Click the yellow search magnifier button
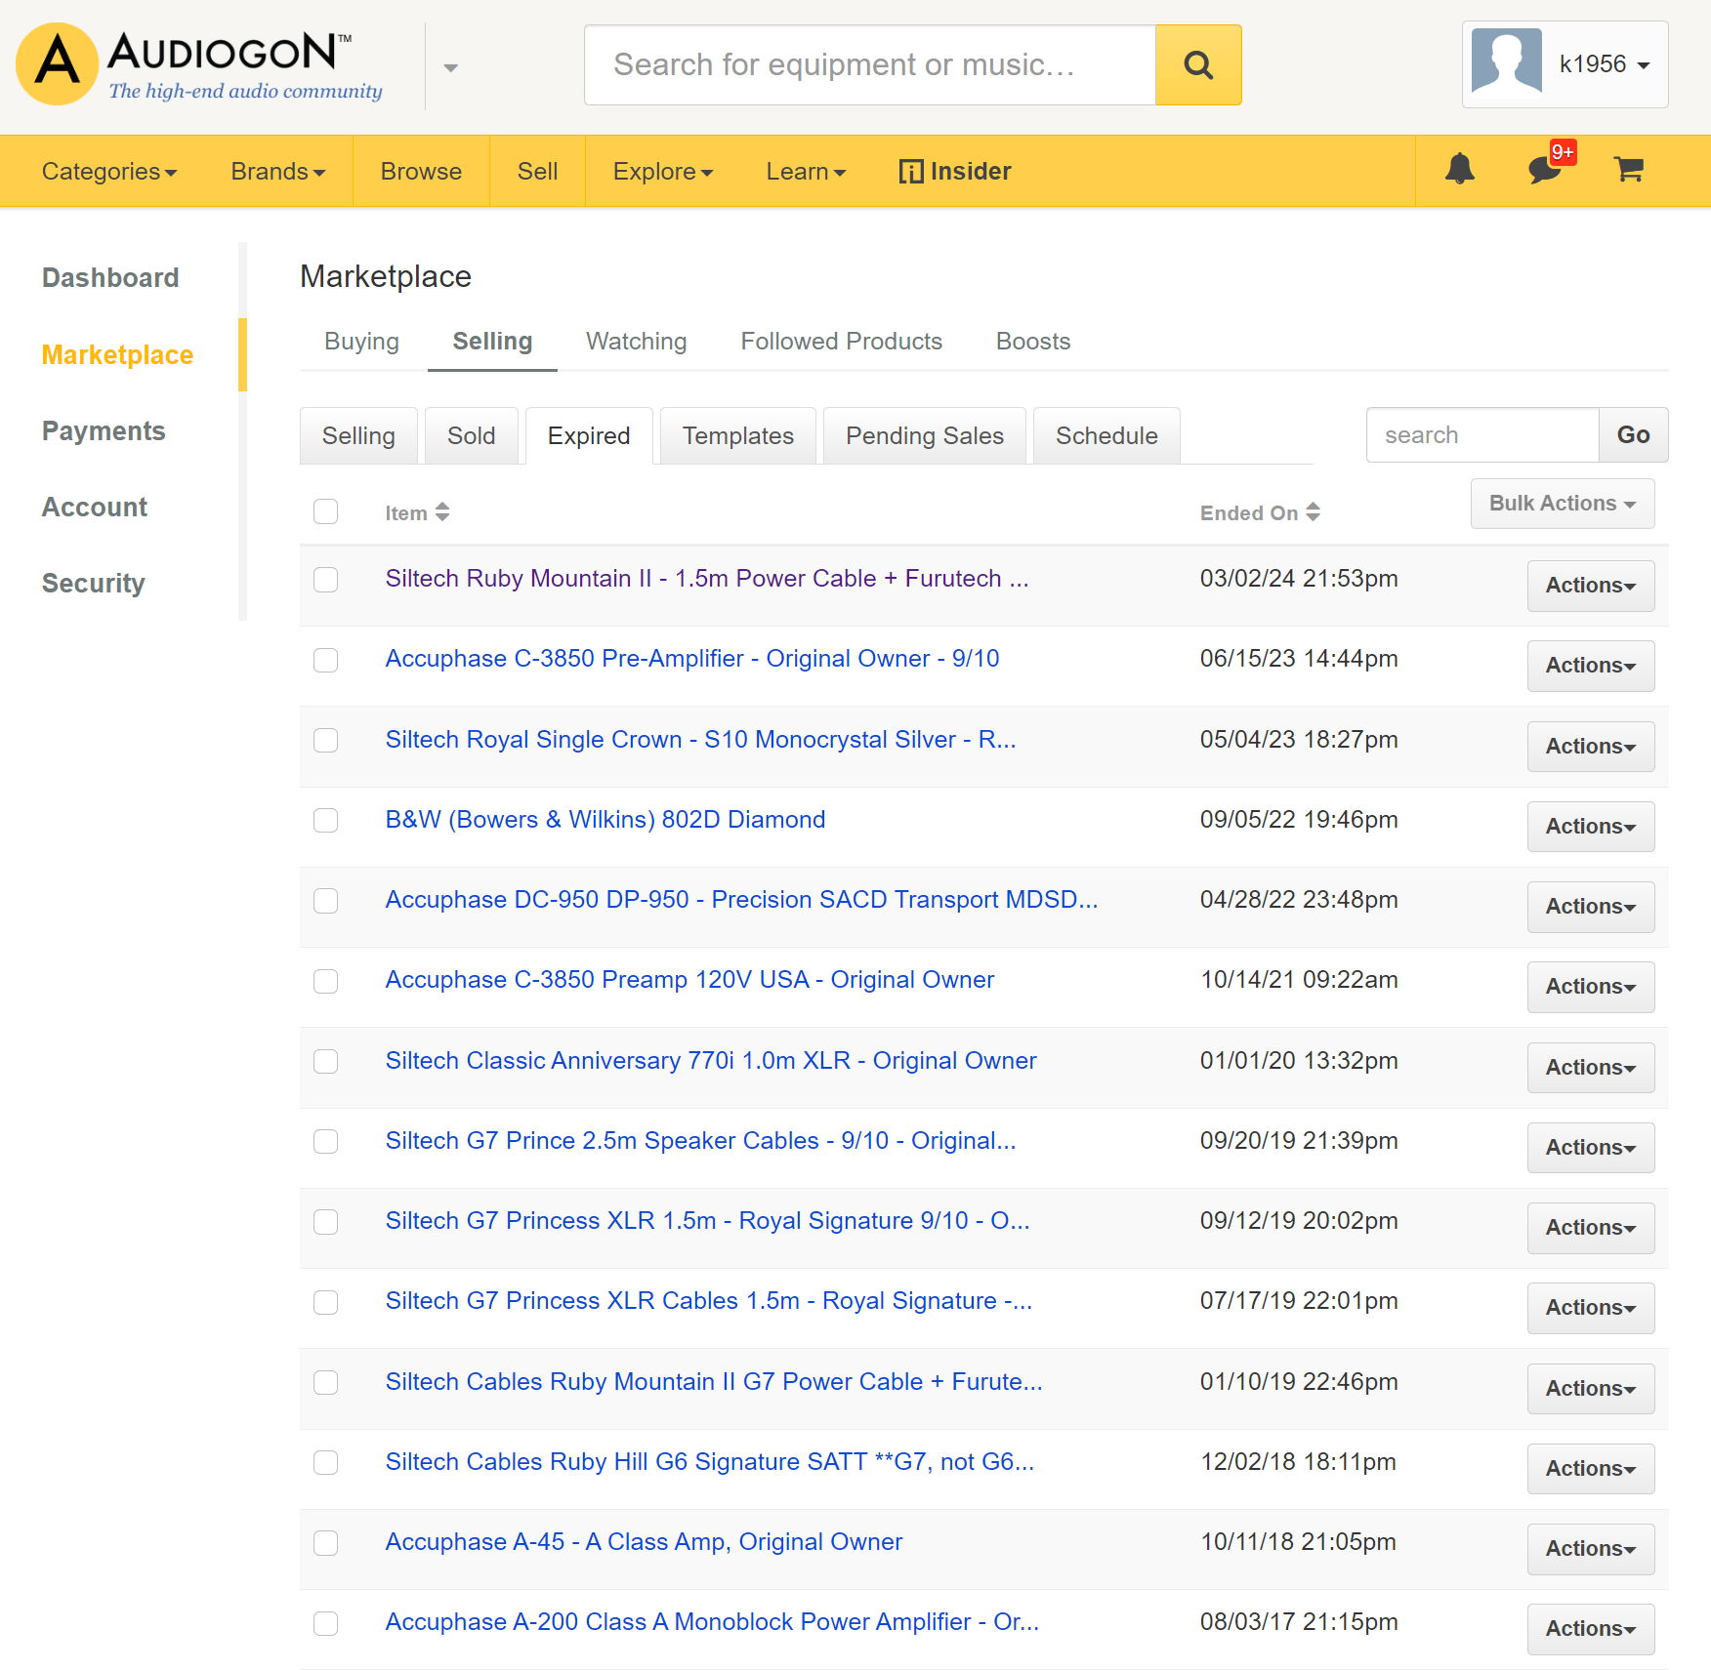The width and height of the screenshot is (1711, 1670). (1198, 65)
